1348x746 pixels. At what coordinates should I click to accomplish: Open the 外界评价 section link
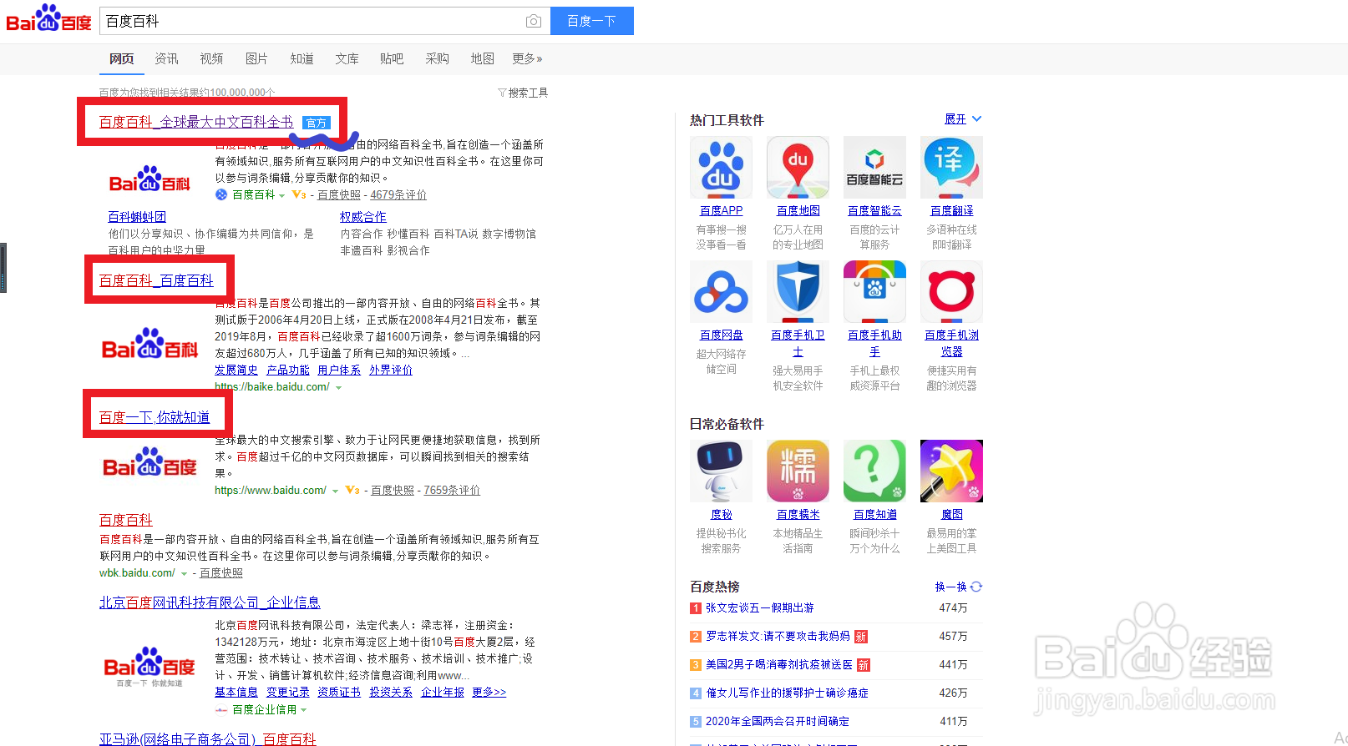click(391, 370)
